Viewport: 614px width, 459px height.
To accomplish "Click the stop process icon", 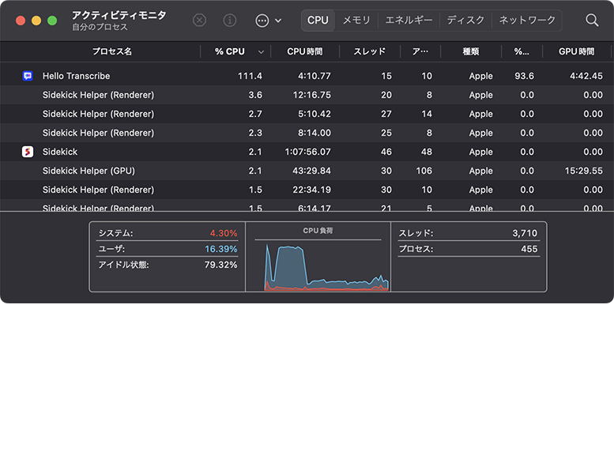I will [x=200, y=21].
